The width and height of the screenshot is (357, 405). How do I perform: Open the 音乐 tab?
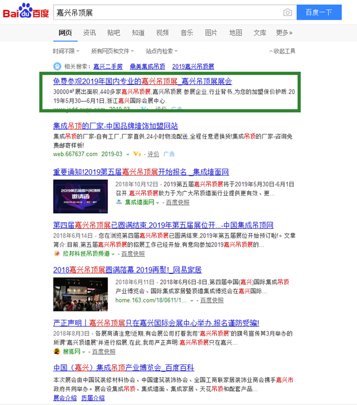(x=187, y=33)
